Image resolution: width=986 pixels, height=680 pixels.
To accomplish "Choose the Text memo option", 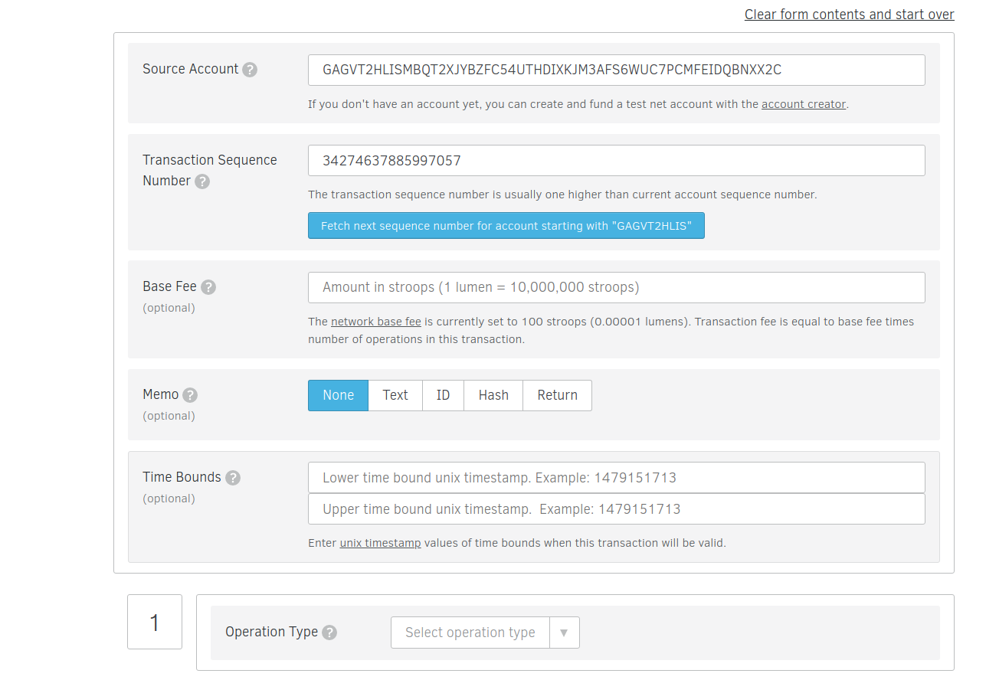I will point(395,395).
